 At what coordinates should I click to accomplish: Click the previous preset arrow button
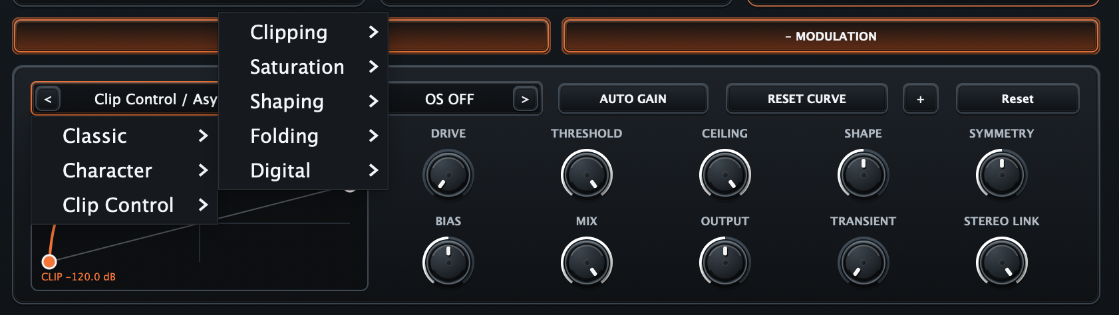tap(48, 99)
